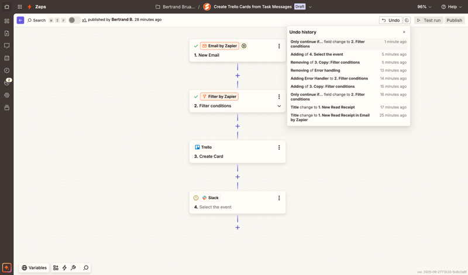The height and width of the screenshot is (275, 468).
Task: Add a step after the Slack step
Action: pyautogui.click(x=238, y=228)
